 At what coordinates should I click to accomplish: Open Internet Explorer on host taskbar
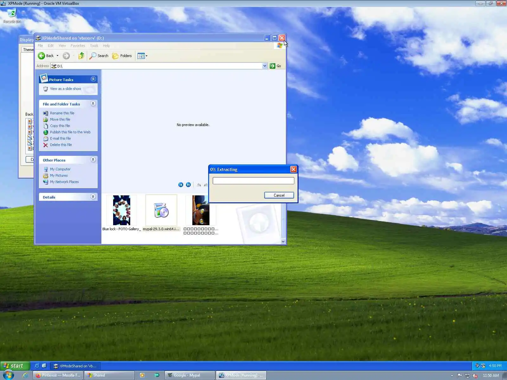pyautogui.click(x=25, y=375)
